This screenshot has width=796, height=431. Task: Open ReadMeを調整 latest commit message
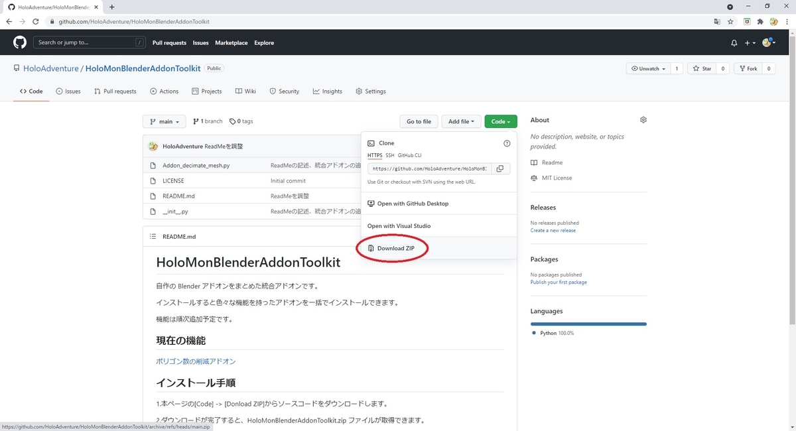pyautogui.click(x=224, y=146)
